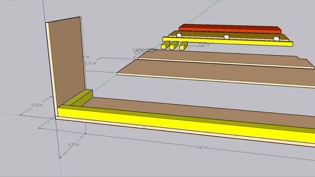This screenshot has height=177, width=315.
Task: Select the middle small yellow block under strip
Action: click(x=174, y=45)
